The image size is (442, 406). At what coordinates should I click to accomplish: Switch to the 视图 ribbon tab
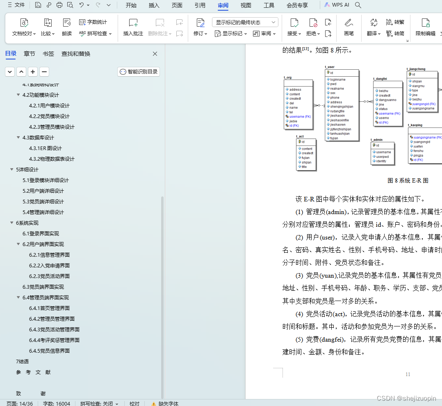click(x=246, y=5)
